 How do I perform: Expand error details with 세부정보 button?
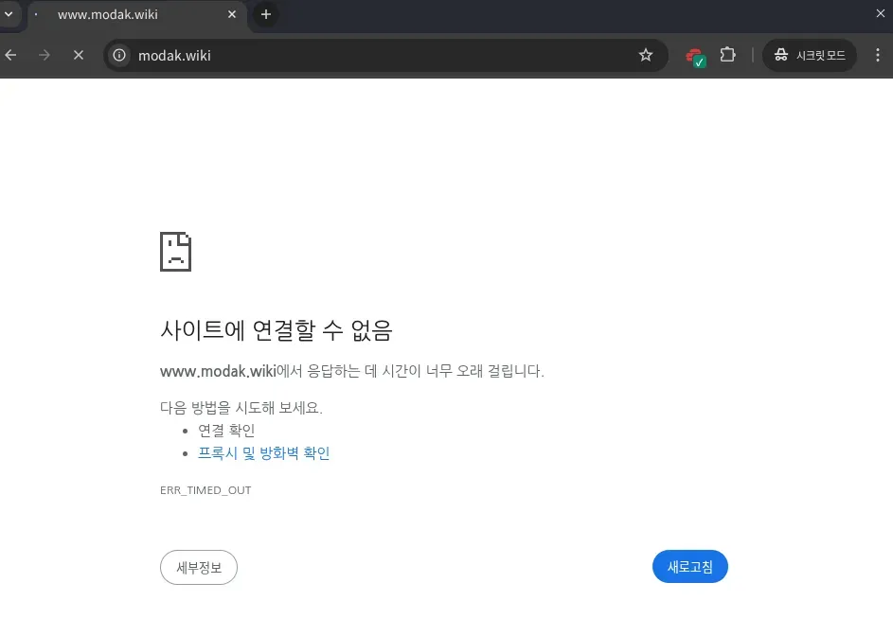click(x=199, y=567)
